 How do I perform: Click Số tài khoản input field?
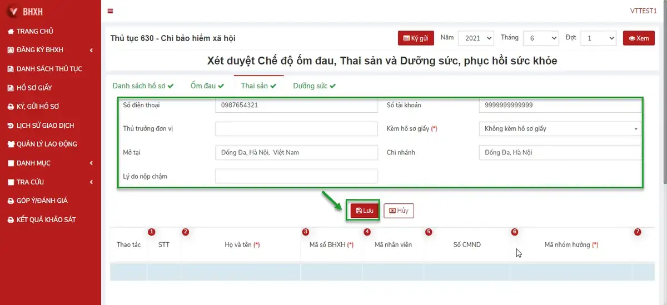pyautogui.click(x=560, y=106)
